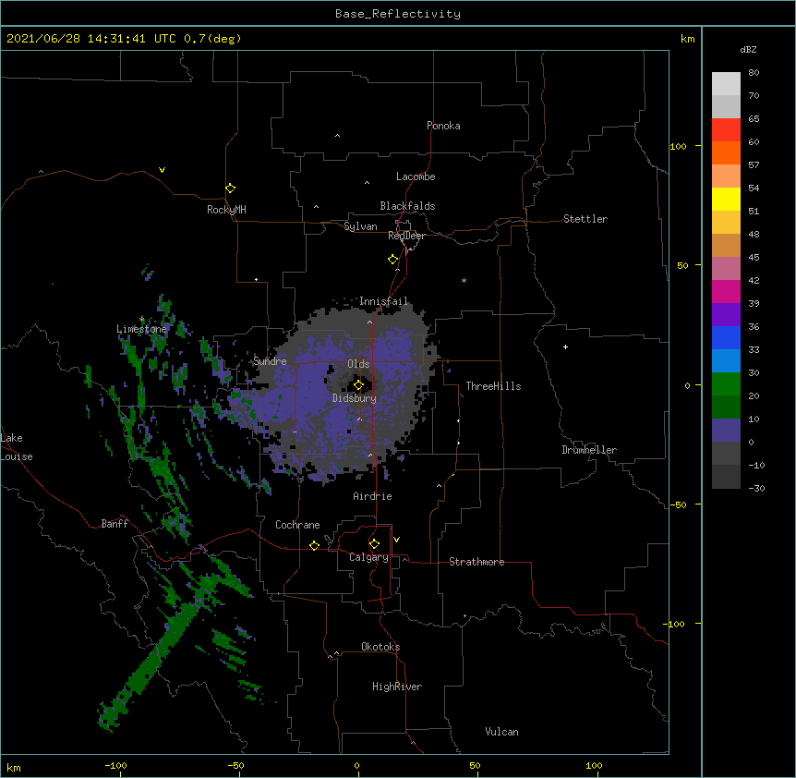Click the RedDeer city label
This screenshot has width=796, height=778.
coord(406,236)
